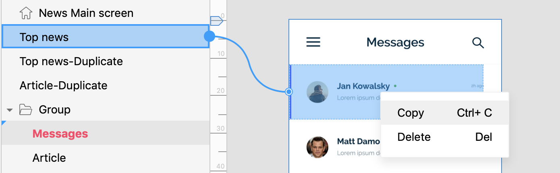
Task: Click the folder icon next to Group
Action: pyautogui.click(x=26, y=109)
